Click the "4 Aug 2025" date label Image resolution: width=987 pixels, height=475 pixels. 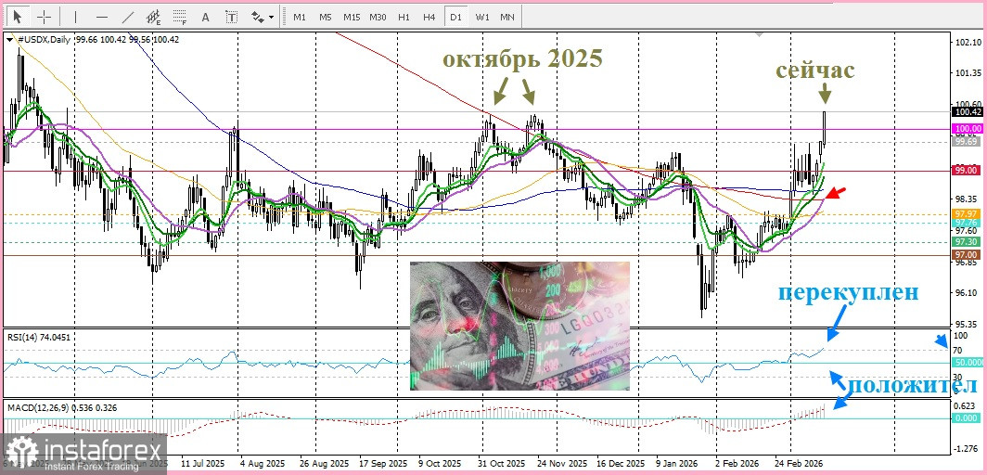tap(262, 463)
